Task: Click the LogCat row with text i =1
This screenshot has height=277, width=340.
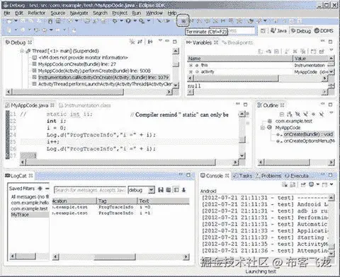Action: (120, 213)
